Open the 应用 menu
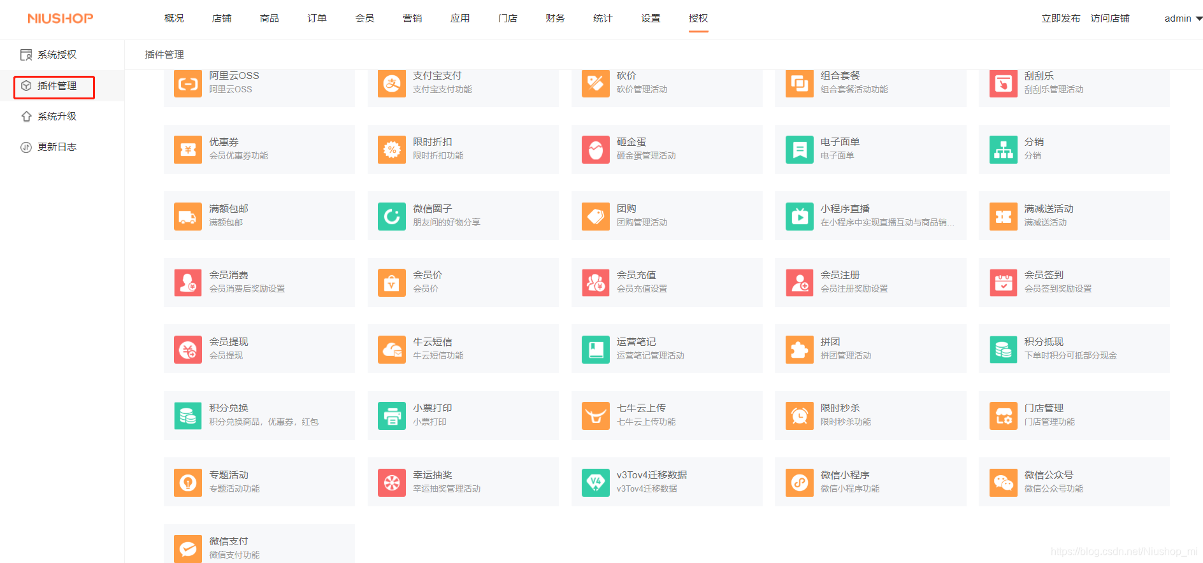This screenshot has width=1203, height=563. point(460,18)
